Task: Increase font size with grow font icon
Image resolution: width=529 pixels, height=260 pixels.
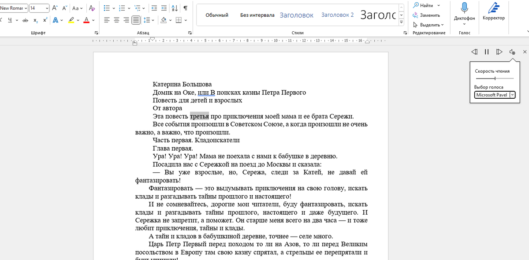Action: coord(54,8)
